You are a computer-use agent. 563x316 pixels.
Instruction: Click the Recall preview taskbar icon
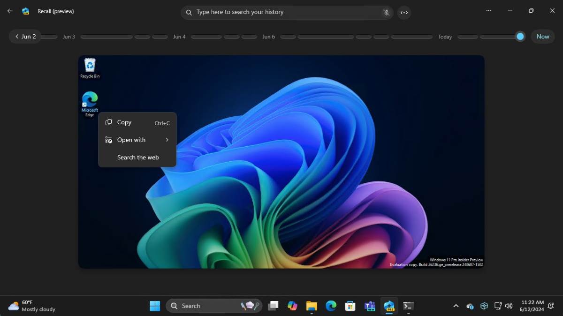(x=389, y=306)
